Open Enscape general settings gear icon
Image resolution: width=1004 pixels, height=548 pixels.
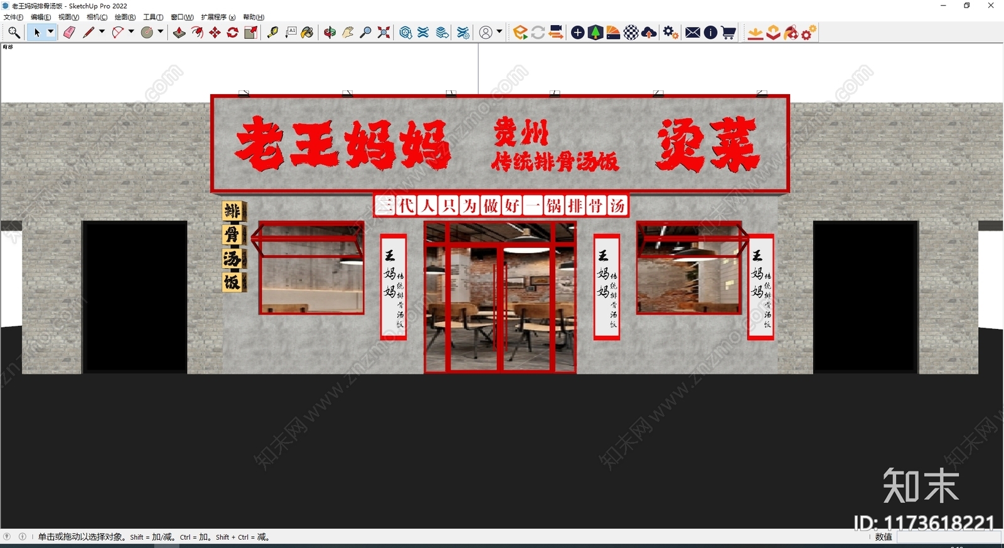pyautogui.click(x=671, y=33)
